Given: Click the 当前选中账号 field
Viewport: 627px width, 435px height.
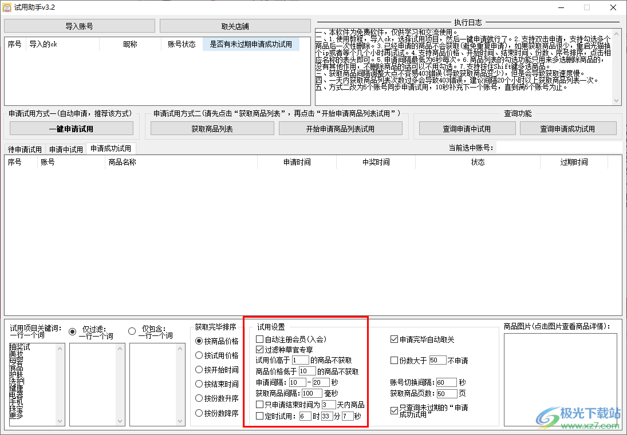Looking at the screenshot, I should (x=559, y=148).
